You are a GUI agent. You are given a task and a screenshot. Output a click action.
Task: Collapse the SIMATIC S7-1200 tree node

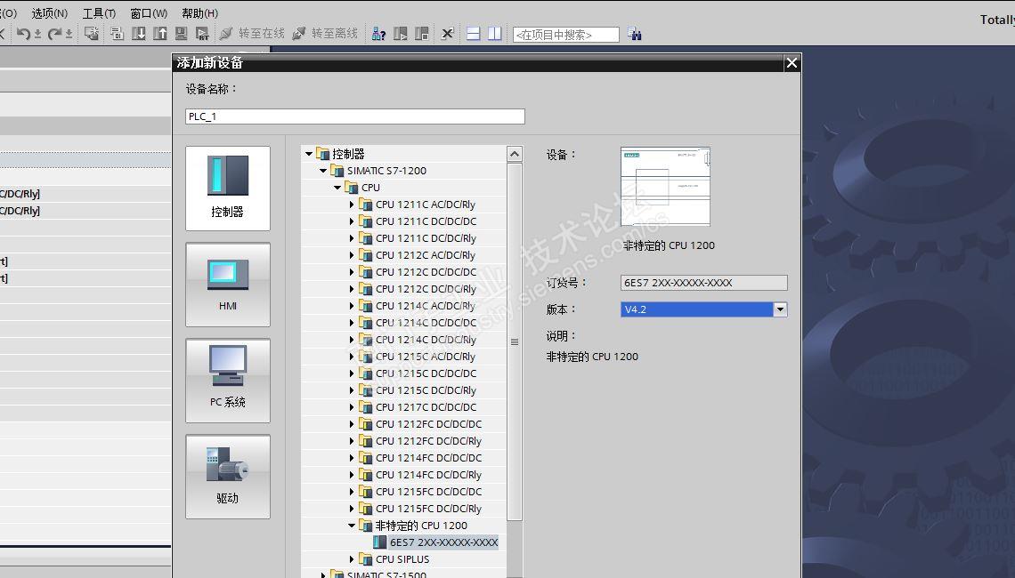tap(323, 171)
